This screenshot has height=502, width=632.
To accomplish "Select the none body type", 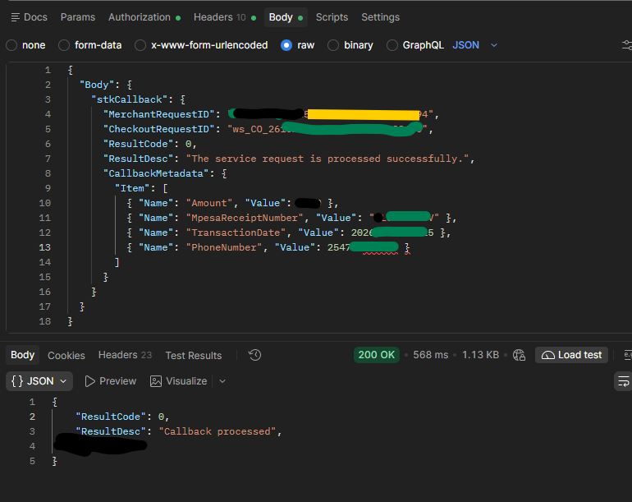I will pyautogui.click(x=25, y=45).
